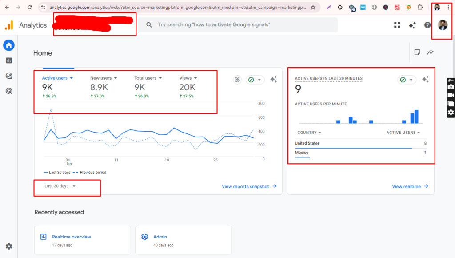The width and height of the screenshot is (455, 258).
Task: Open Reports from the left navigation
Action: [x=9, y=60]
